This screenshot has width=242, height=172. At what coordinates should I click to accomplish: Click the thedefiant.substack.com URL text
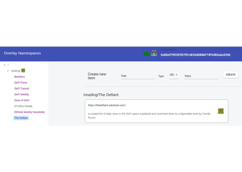point(107,105)
